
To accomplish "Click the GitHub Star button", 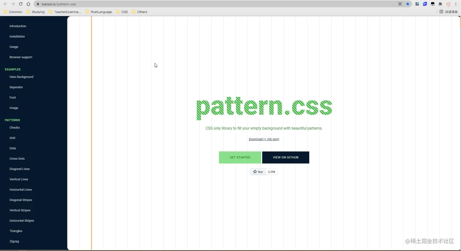I will pyautogui.click(x=258, y=172).
